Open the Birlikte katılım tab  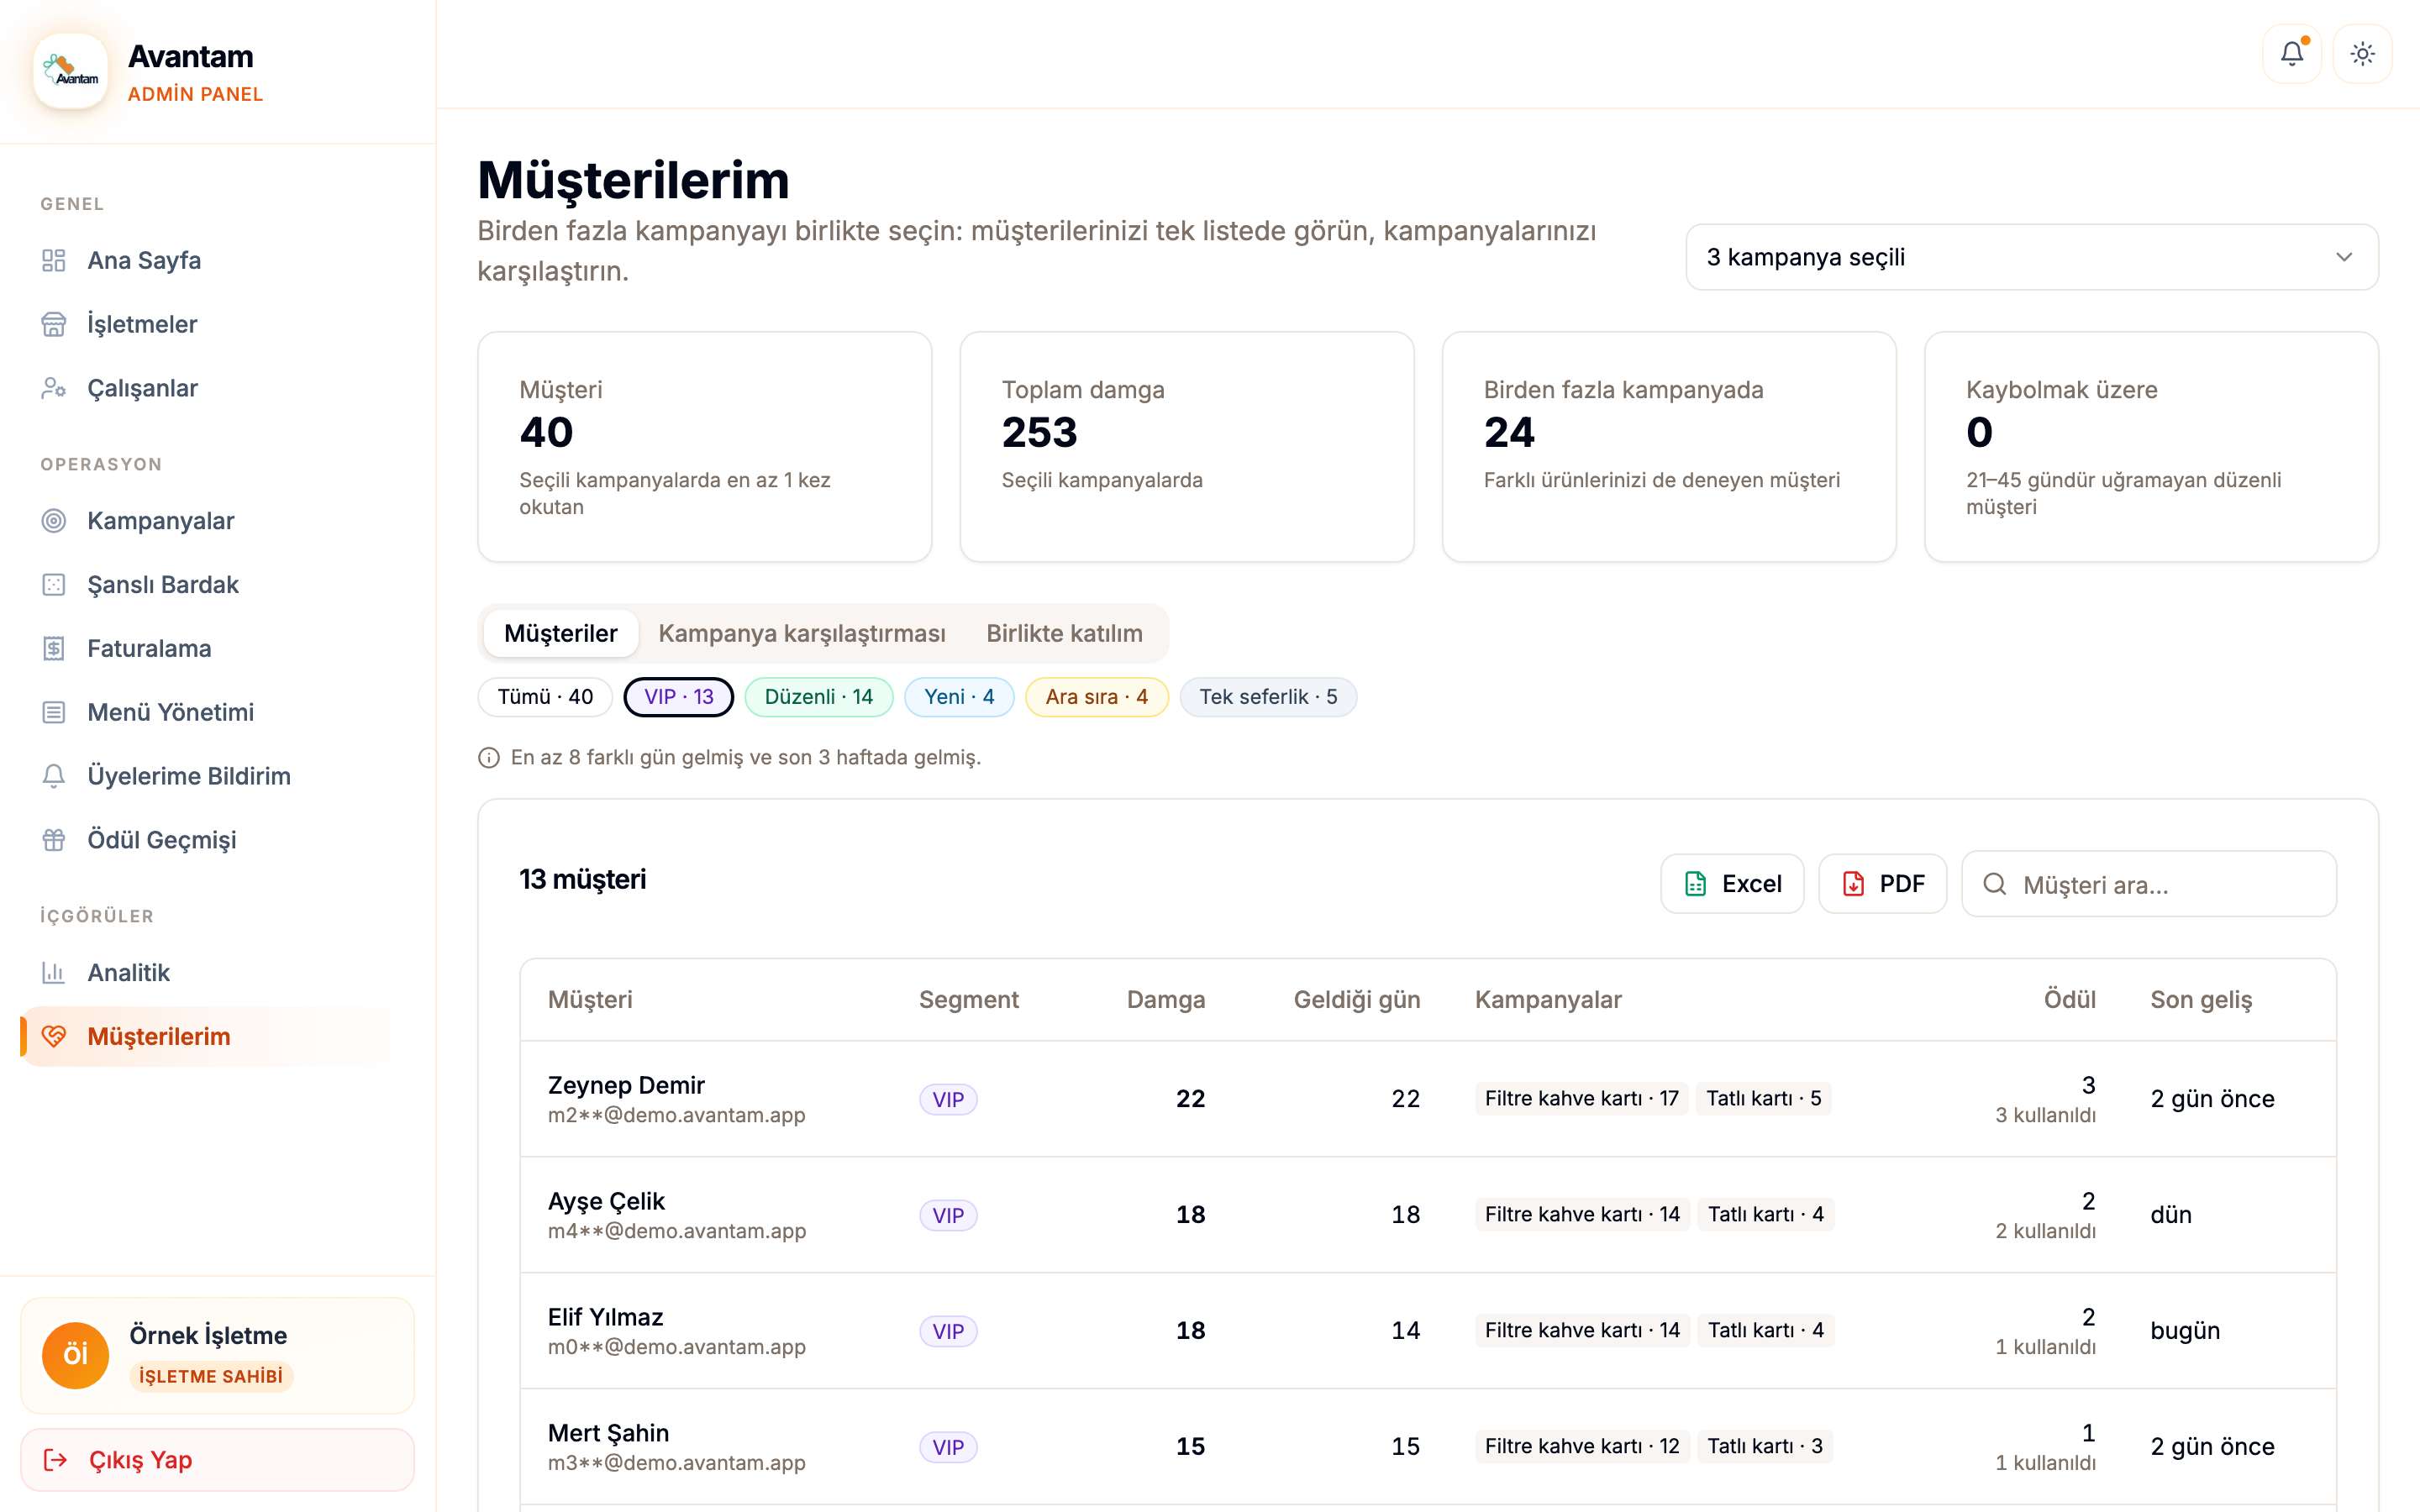(x=1064, y=633)
